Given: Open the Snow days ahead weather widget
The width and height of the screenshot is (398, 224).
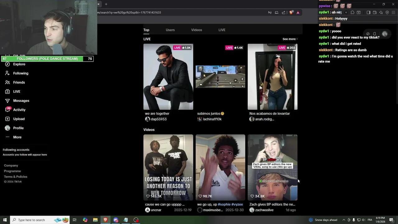Looking at the screenshot, I should pyautogui.click(x=323, y=220).
